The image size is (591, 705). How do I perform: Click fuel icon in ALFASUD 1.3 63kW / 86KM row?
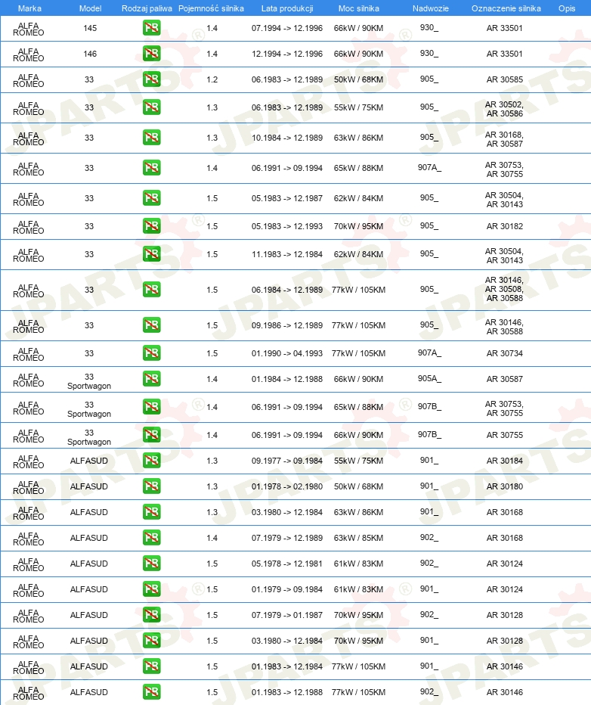[152, 511]
